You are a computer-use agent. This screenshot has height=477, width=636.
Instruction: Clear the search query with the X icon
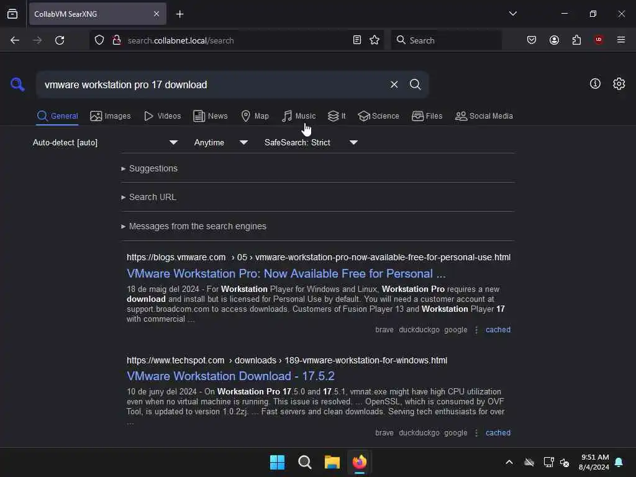[x=394, y=84]
